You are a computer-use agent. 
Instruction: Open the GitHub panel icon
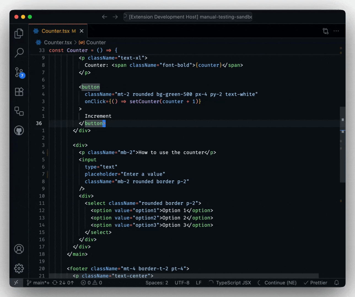pos(19,130)
